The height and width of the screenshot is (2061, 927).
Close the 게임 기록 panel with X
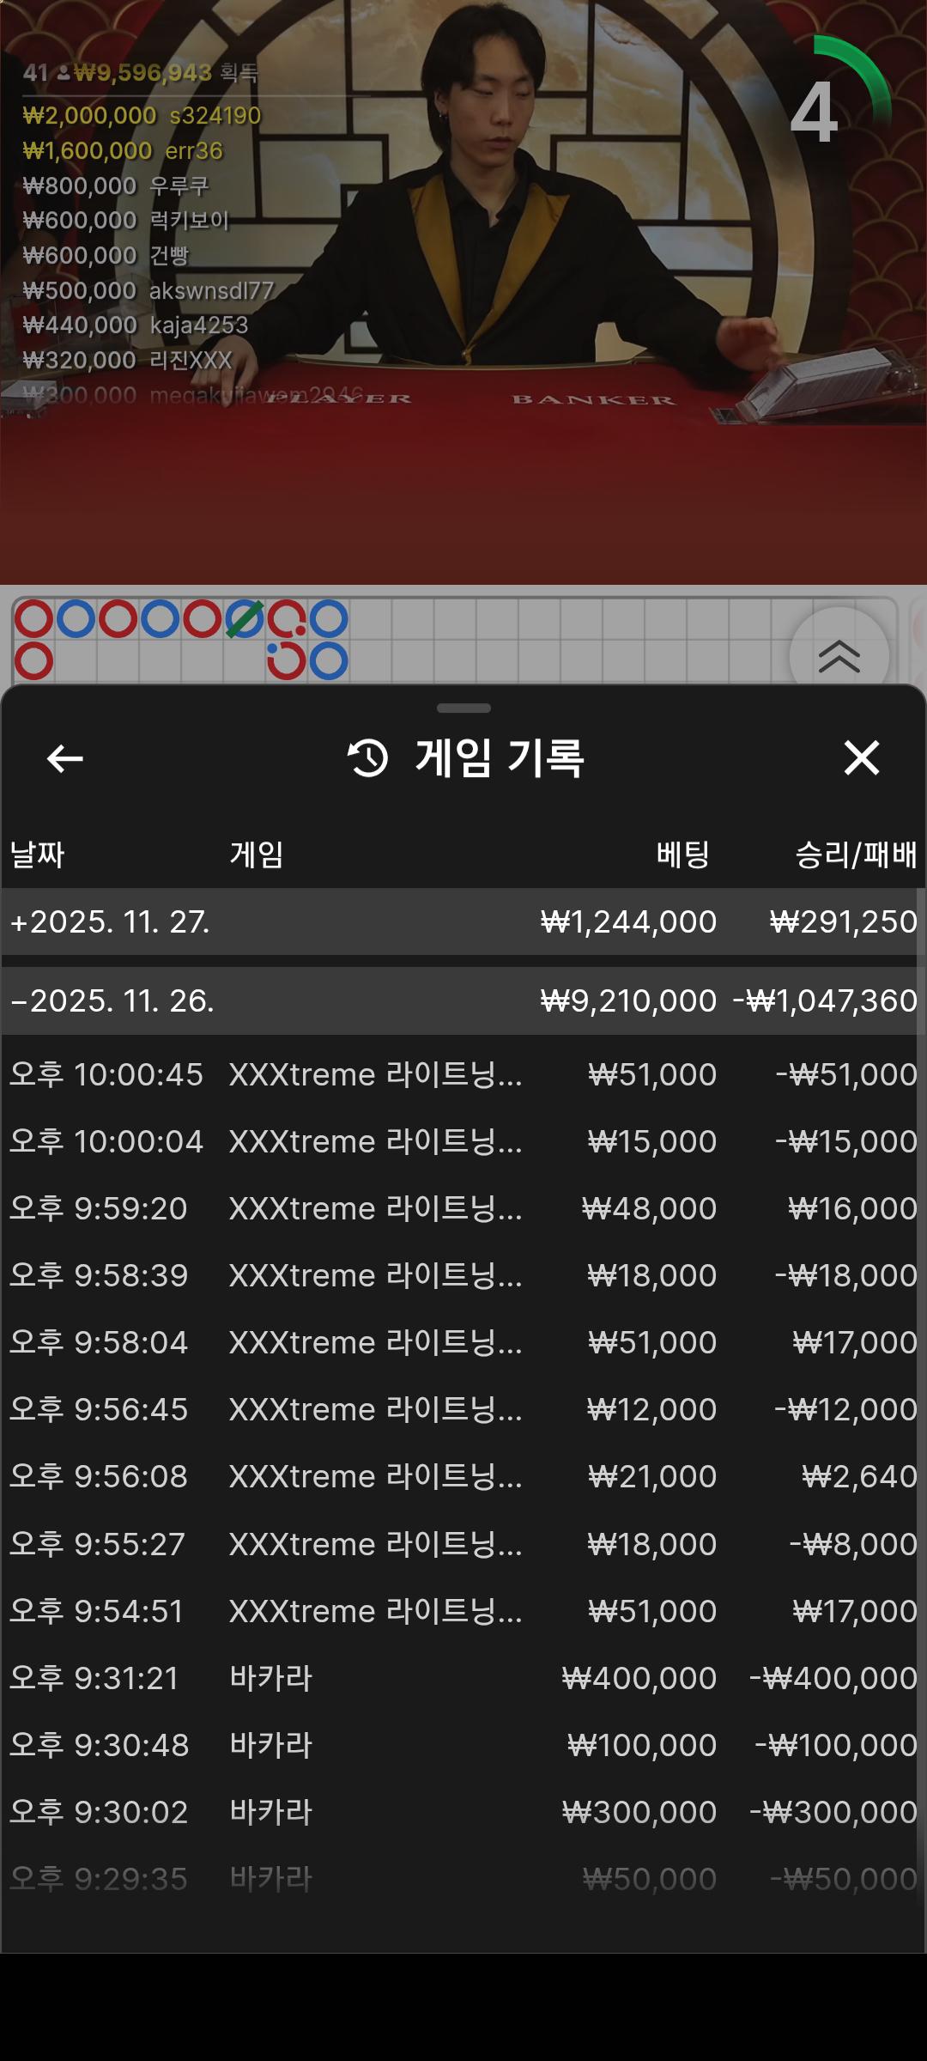pyautogui.click(x=861, y=758)
